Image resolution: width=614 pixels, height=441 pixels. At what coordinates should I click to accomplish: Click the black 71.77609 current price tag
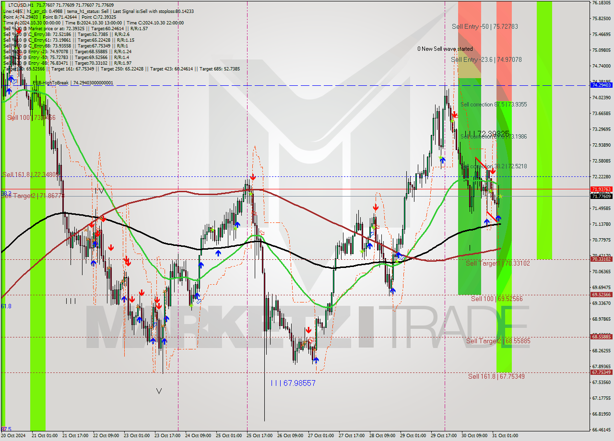click(601, 196)
